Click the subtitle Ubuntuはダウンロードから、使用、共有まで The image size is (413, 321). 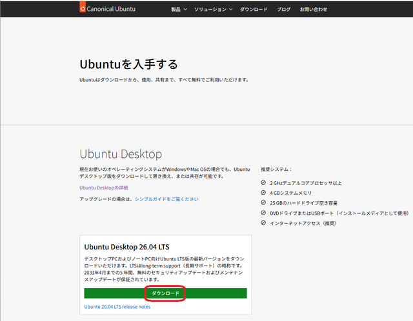(164, 80)
